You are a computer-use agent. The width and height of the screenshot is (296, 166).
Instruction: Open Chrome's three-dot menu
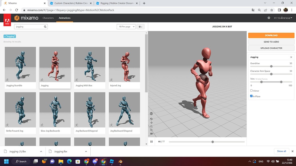point(292,10)
